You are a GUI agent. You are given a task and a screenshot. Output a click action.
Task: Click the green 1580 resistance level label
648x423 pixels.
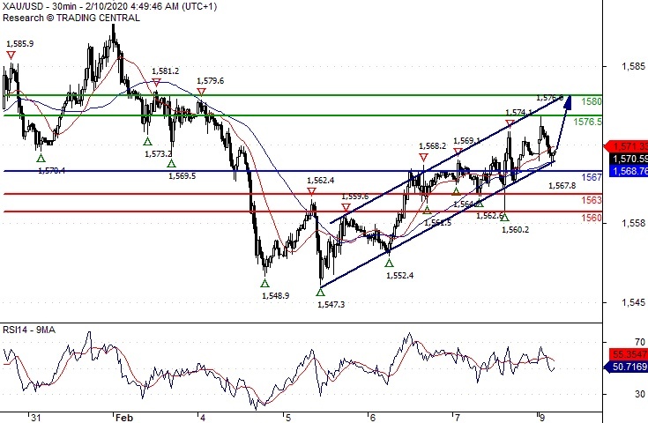(592, 101)
